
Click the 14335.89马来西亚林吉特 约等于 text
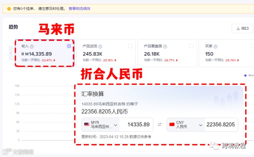coord(110,104)
